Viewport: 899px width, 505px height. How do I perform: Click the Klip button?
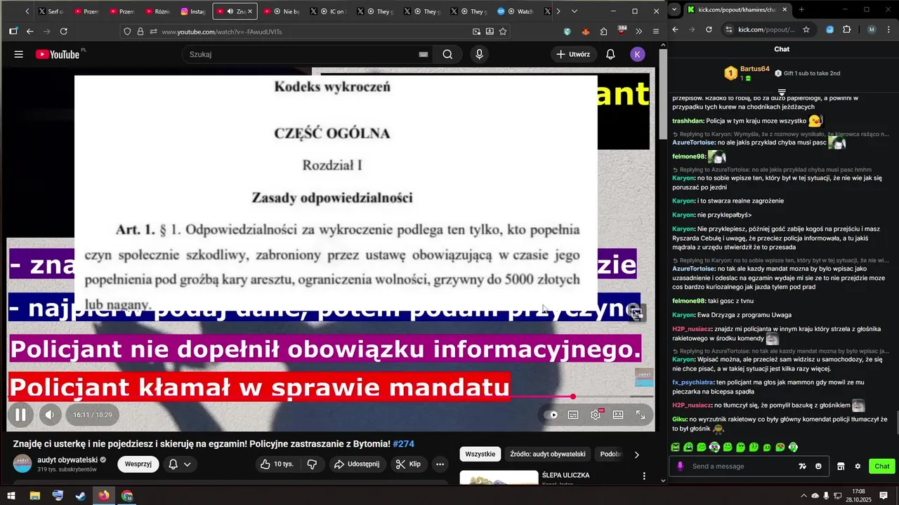tap(408, 464)
